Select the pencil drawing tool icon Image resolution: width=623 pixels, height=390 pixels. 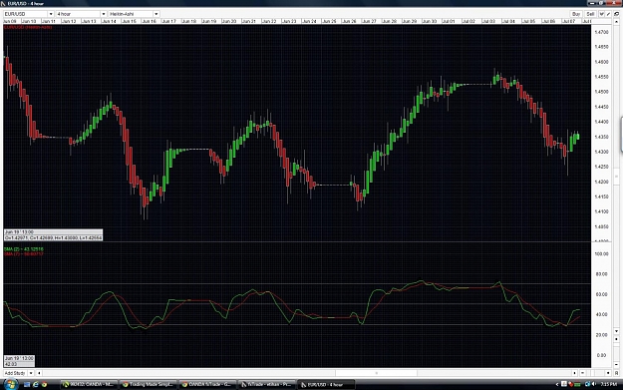[608, 14]
